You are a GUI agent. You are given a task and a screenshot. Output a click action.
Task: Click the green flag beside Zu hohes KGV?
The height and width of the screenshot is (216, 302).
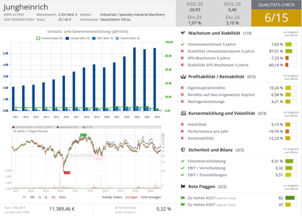coord(182,205)
